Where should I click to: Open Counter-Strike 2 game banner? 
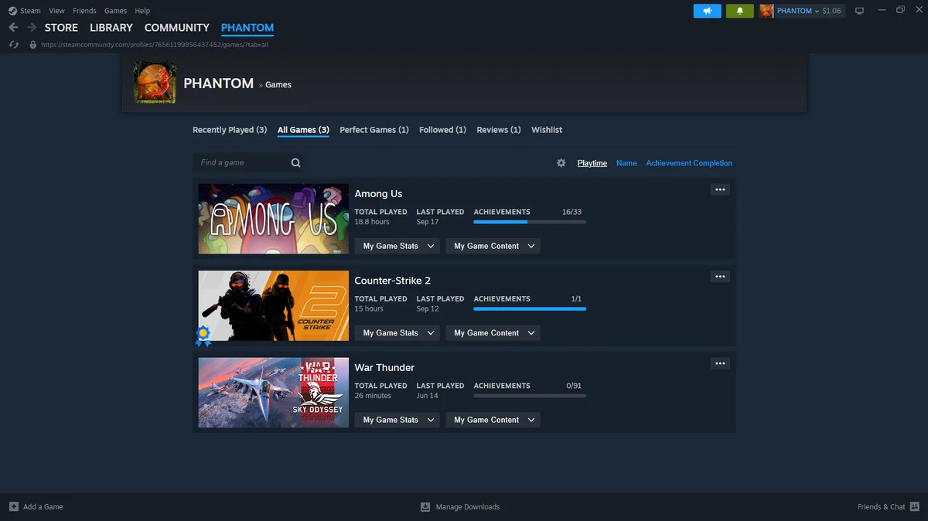pos(274,305)
